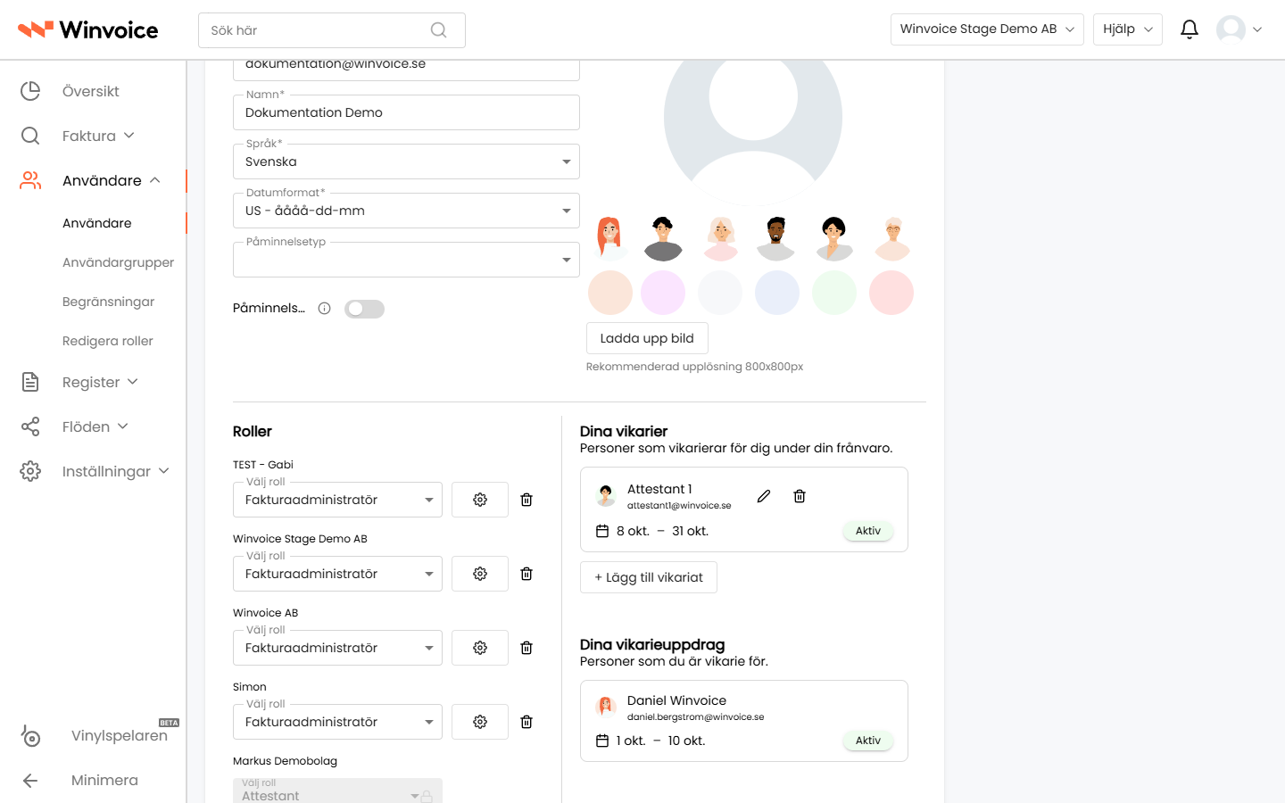1285x803 pixels.
Task: Open Redigera roller submenu item
Action: tap(107, 341)
